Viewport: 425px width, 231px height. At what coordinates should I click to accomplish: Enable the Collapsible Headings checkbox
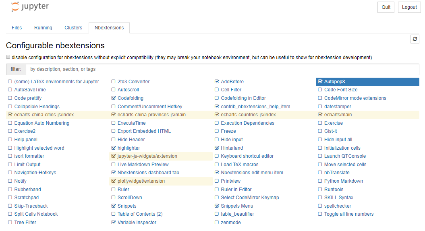click(10, 106)
